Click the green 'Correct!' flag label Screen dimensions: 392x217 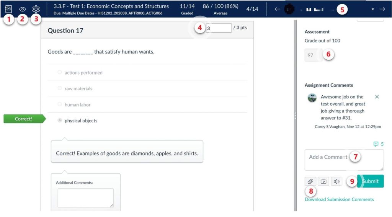click(x=24, y=119)
